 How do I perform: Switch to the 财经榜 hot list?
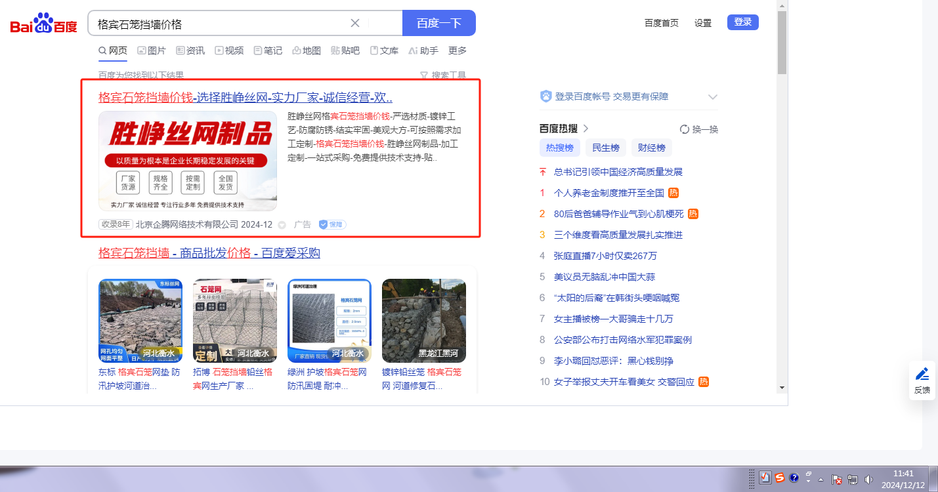coord(651,148)
